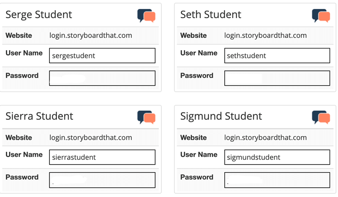This screenshot has height=197, width=338.
Task: Click Storyboard That icon on Serge Student card
Action: tap(146, 16)
